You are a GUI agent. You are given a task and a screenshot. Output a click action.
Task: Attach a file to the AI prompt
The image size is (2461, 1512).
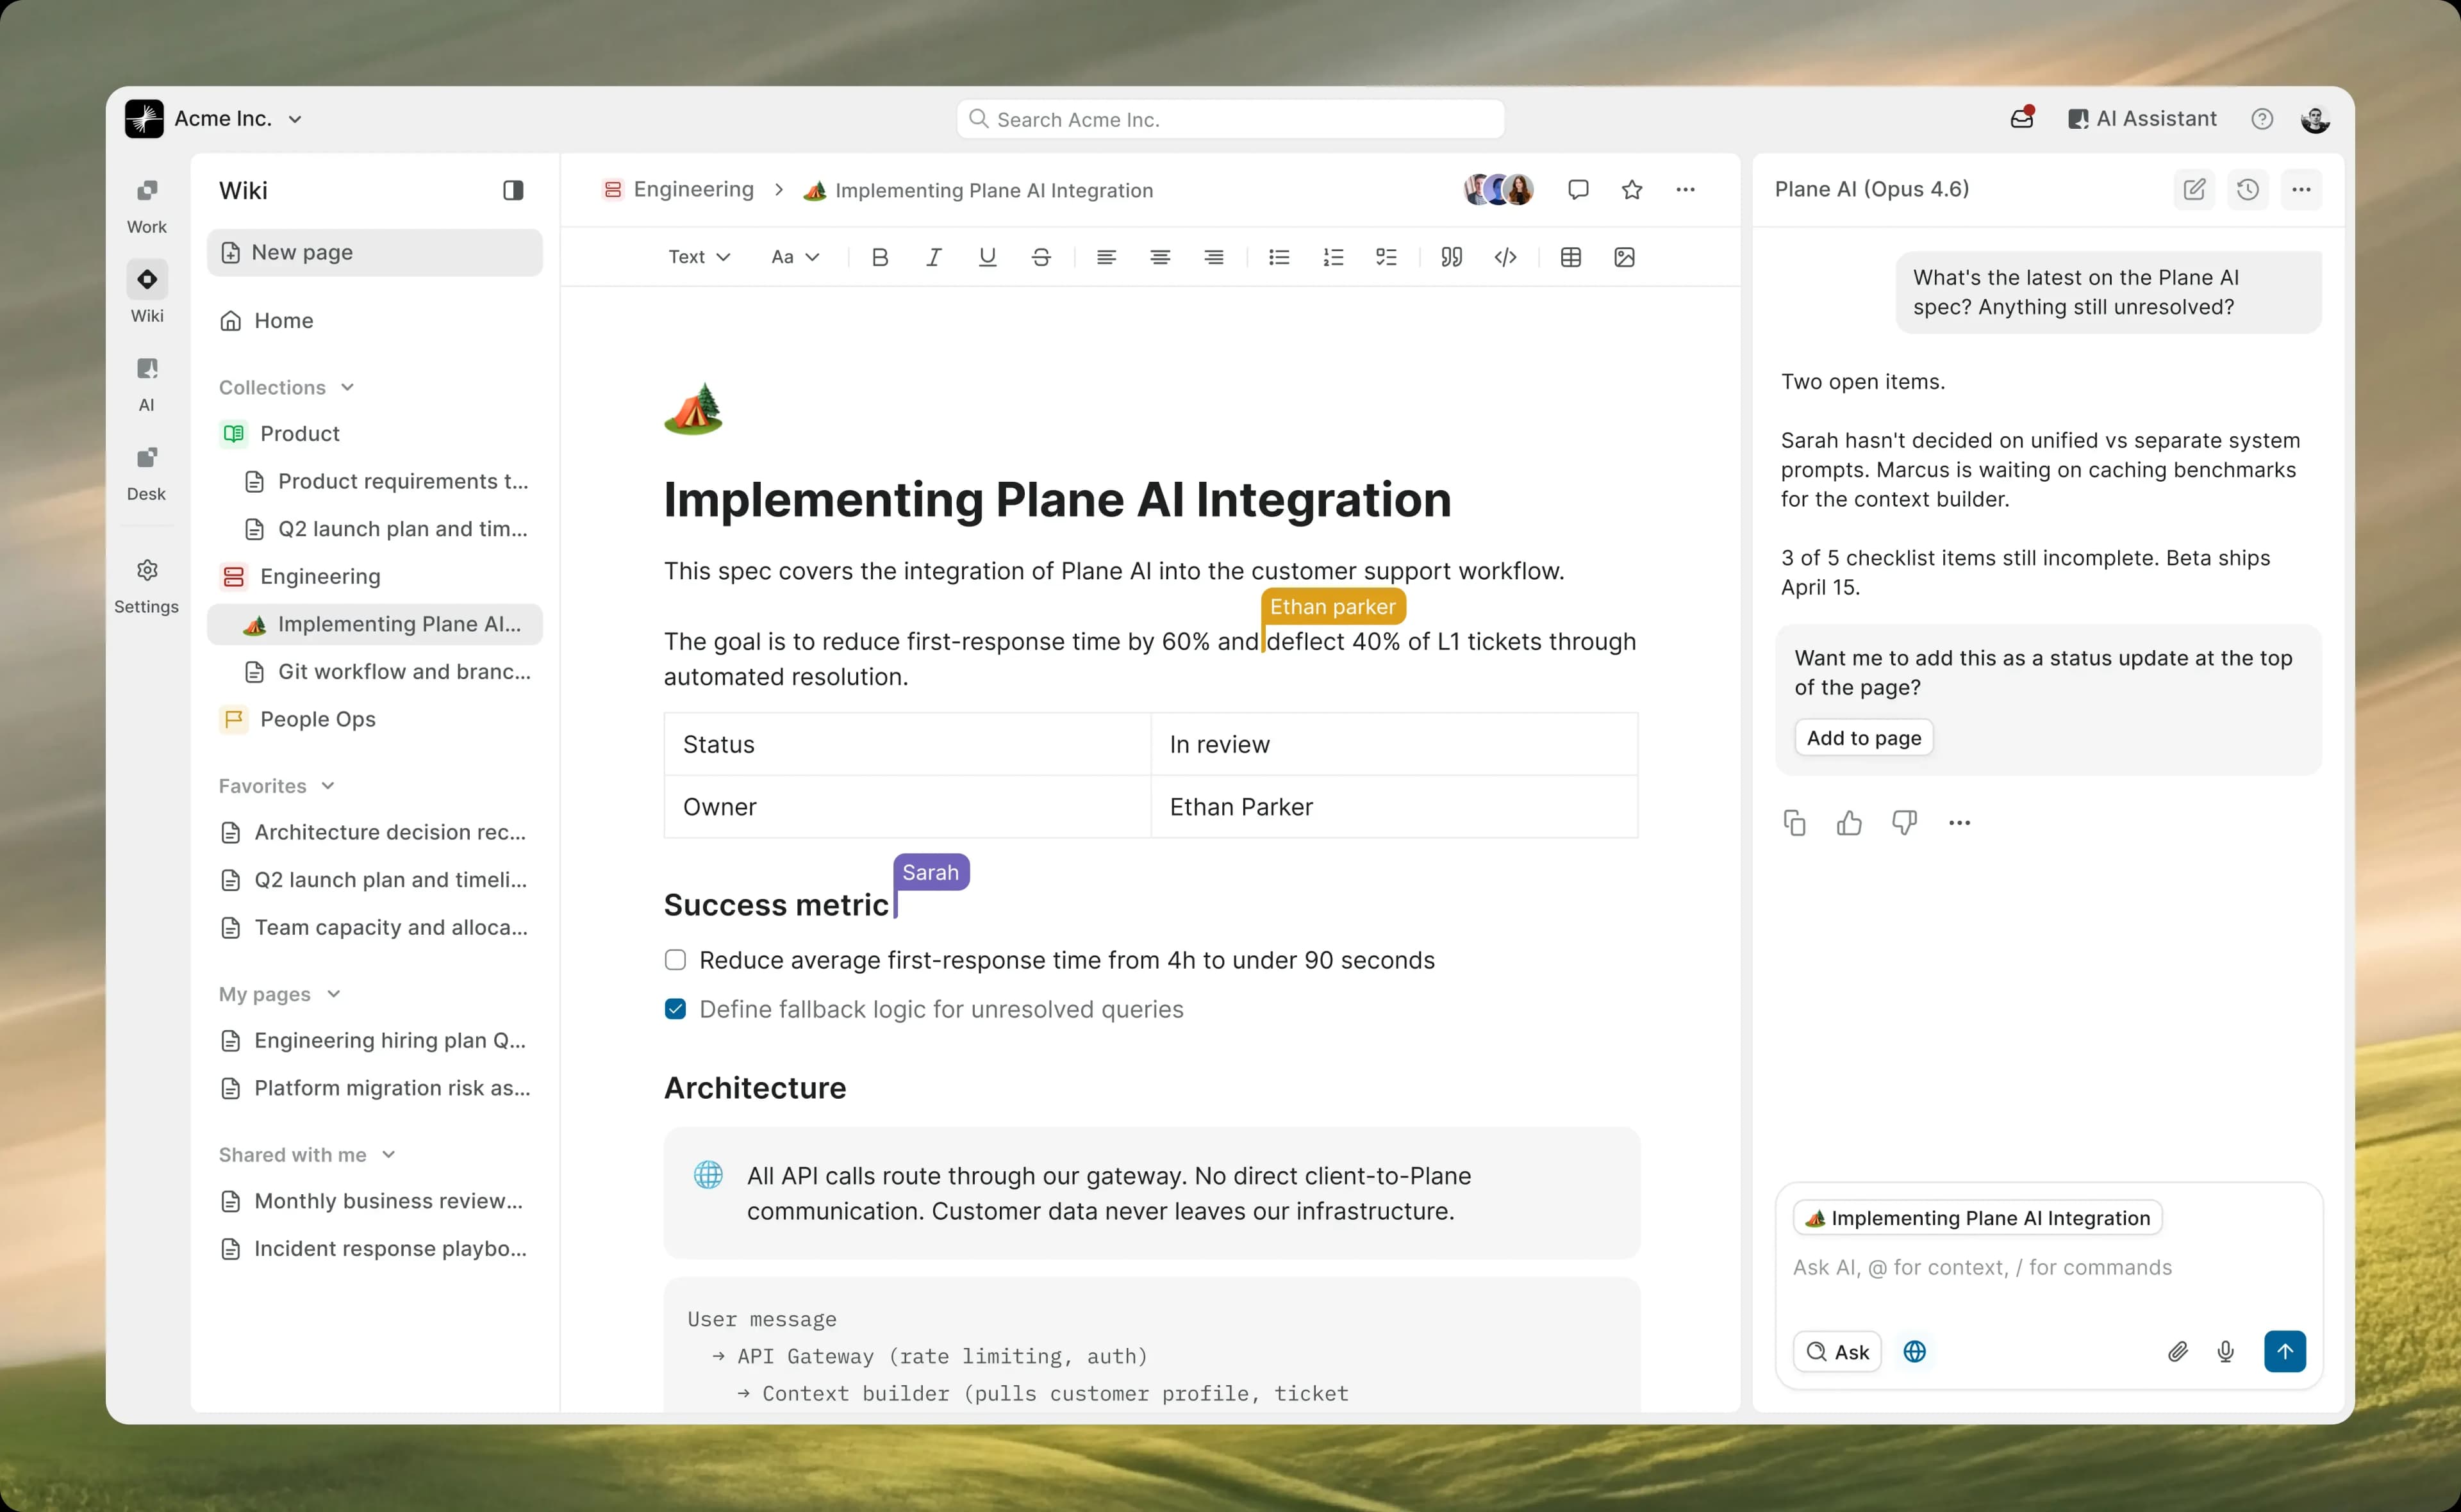(2178, 1352)
